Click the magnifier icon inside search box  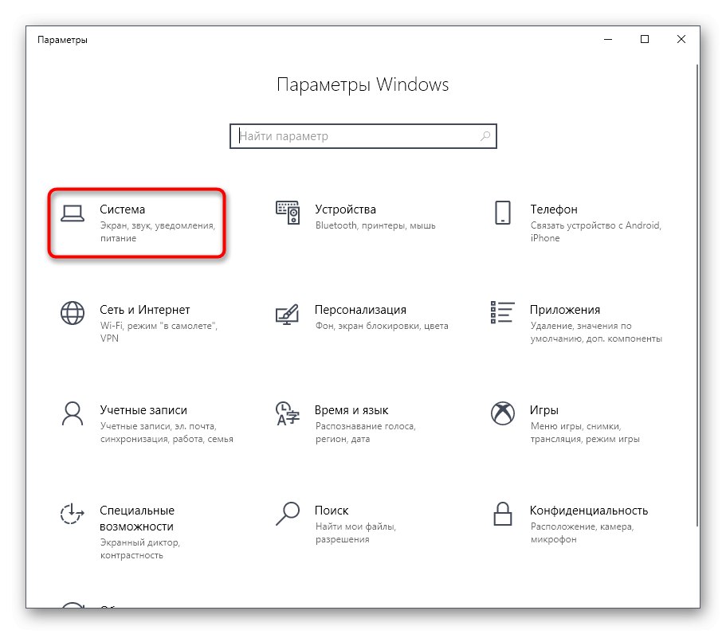tap(485, 136)
